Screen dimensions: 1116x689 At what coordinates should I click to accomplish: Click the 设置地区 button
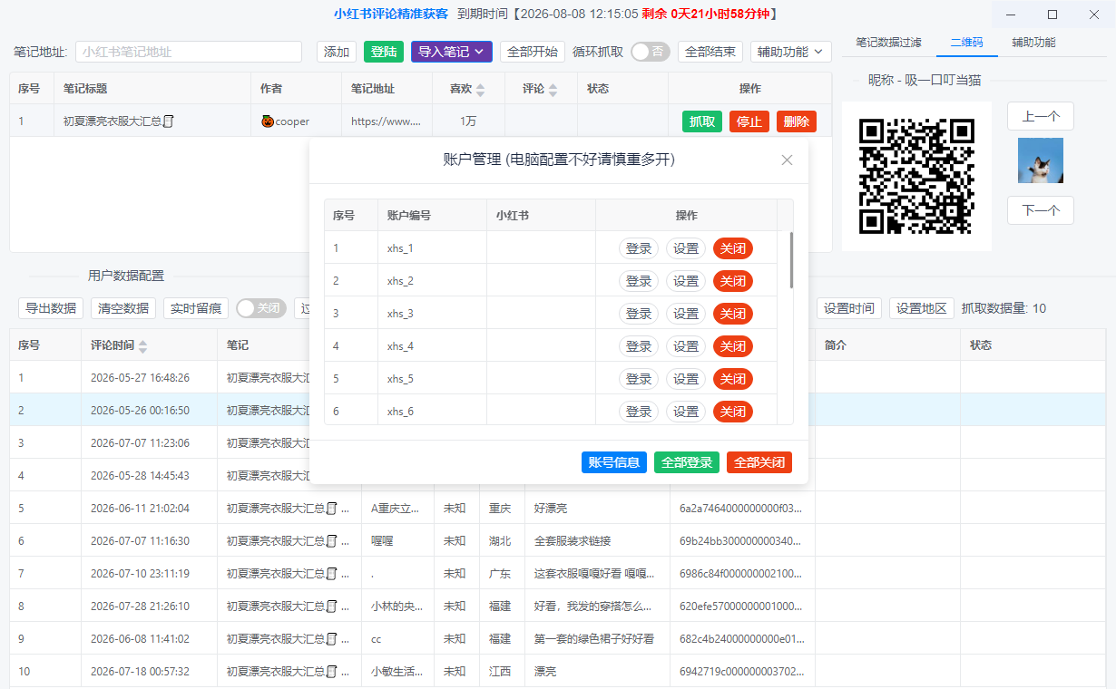[922, 308]
